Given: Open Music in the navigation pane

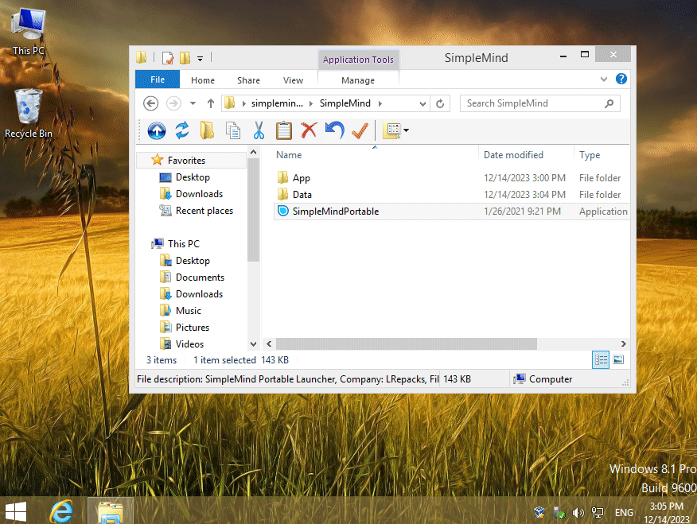Looking at the screenshot, I should pos(188,311).
